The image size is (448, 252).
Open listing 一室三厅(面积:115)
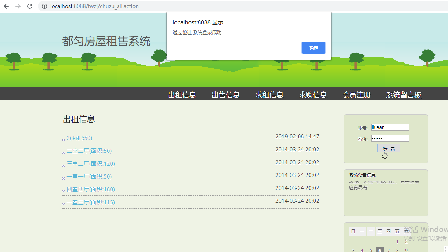tap(91, 202)
